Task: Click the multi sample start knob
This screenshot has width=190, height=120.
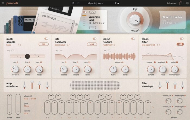Action: point(27,69)
